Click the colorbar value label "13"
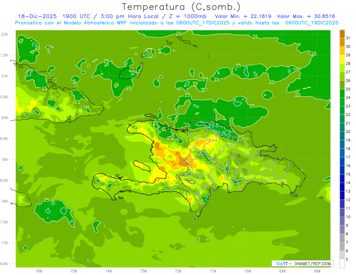This screenshot has width=356, height=275. click(349, 191)
